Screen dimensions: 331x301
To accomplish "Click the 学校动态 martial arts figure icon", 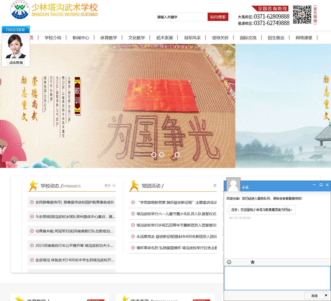I will (x=34, y=186).
